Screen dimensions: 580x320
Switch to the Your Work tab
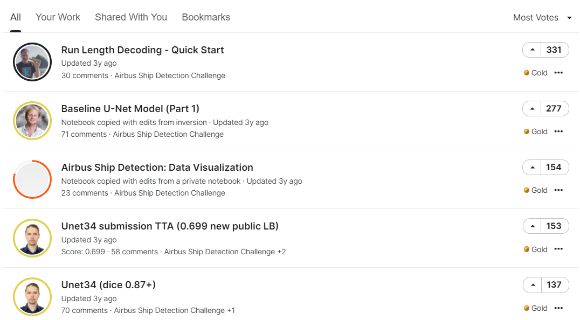58,17
